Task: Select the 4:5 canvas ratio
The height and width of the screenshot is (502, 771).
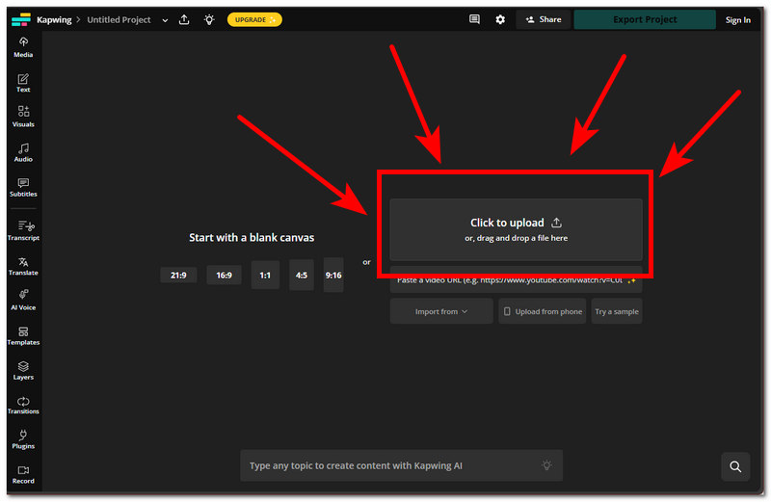Action: click(302, 275)
